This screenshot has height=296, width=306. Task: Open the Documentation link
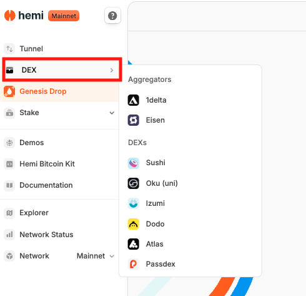coord(59,185)
